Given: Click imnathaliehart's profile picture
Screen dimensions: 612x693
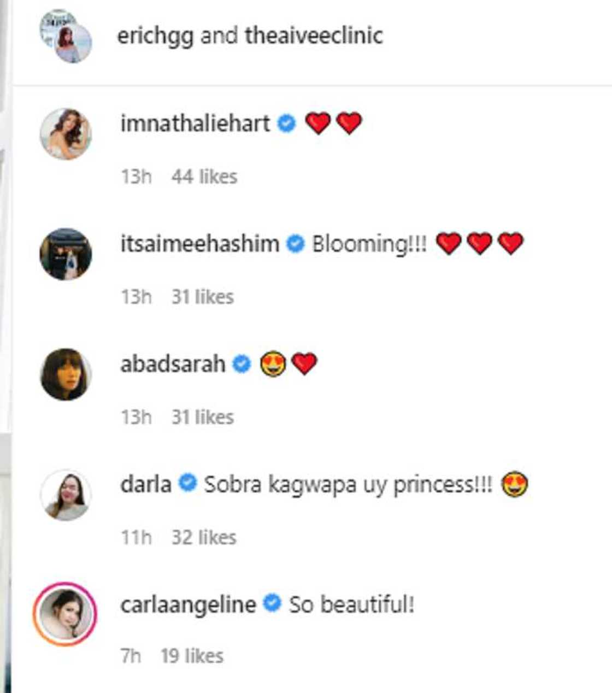Looking at the screenshot, I should click(66, 134).
